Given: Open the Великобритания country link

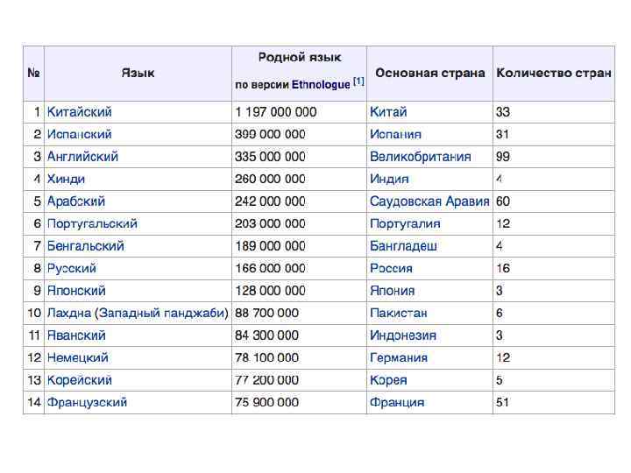Looking at the screenshot, I should [420, 157].
